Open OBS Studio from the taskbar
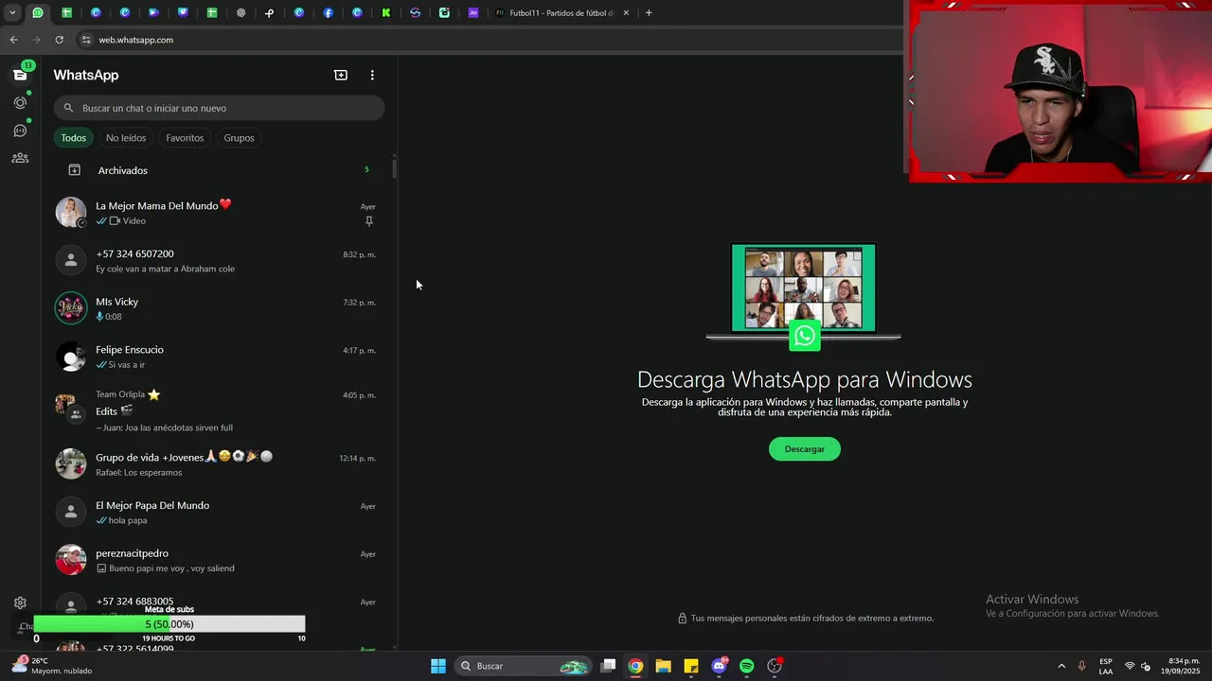 775,666
